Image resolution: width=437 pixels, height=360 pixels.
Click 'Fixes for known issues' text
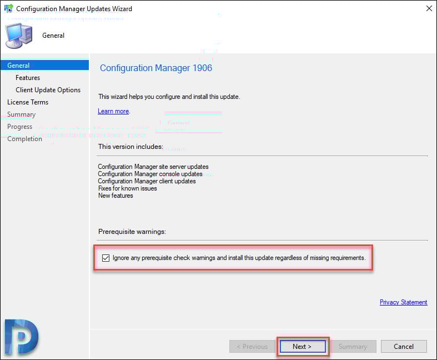(x=127, y=188)
